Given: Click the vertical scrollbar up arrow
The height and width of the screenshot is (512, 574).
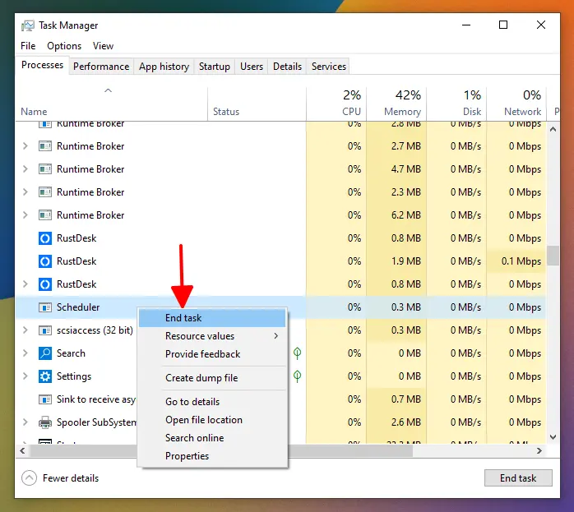Looking at the screenshot, I should (x=553, y=130).
